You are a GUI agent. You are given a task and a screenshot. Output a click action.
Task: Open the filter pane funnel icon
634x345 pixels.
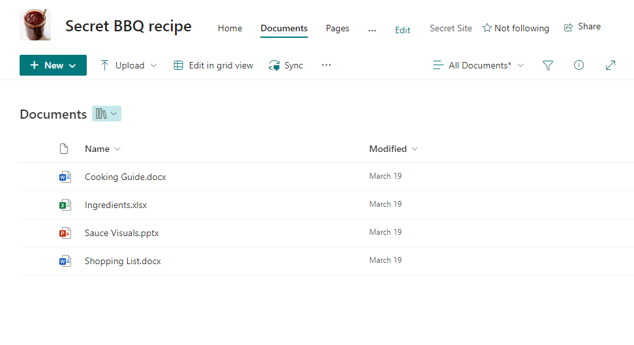click(x=548, y=65)
